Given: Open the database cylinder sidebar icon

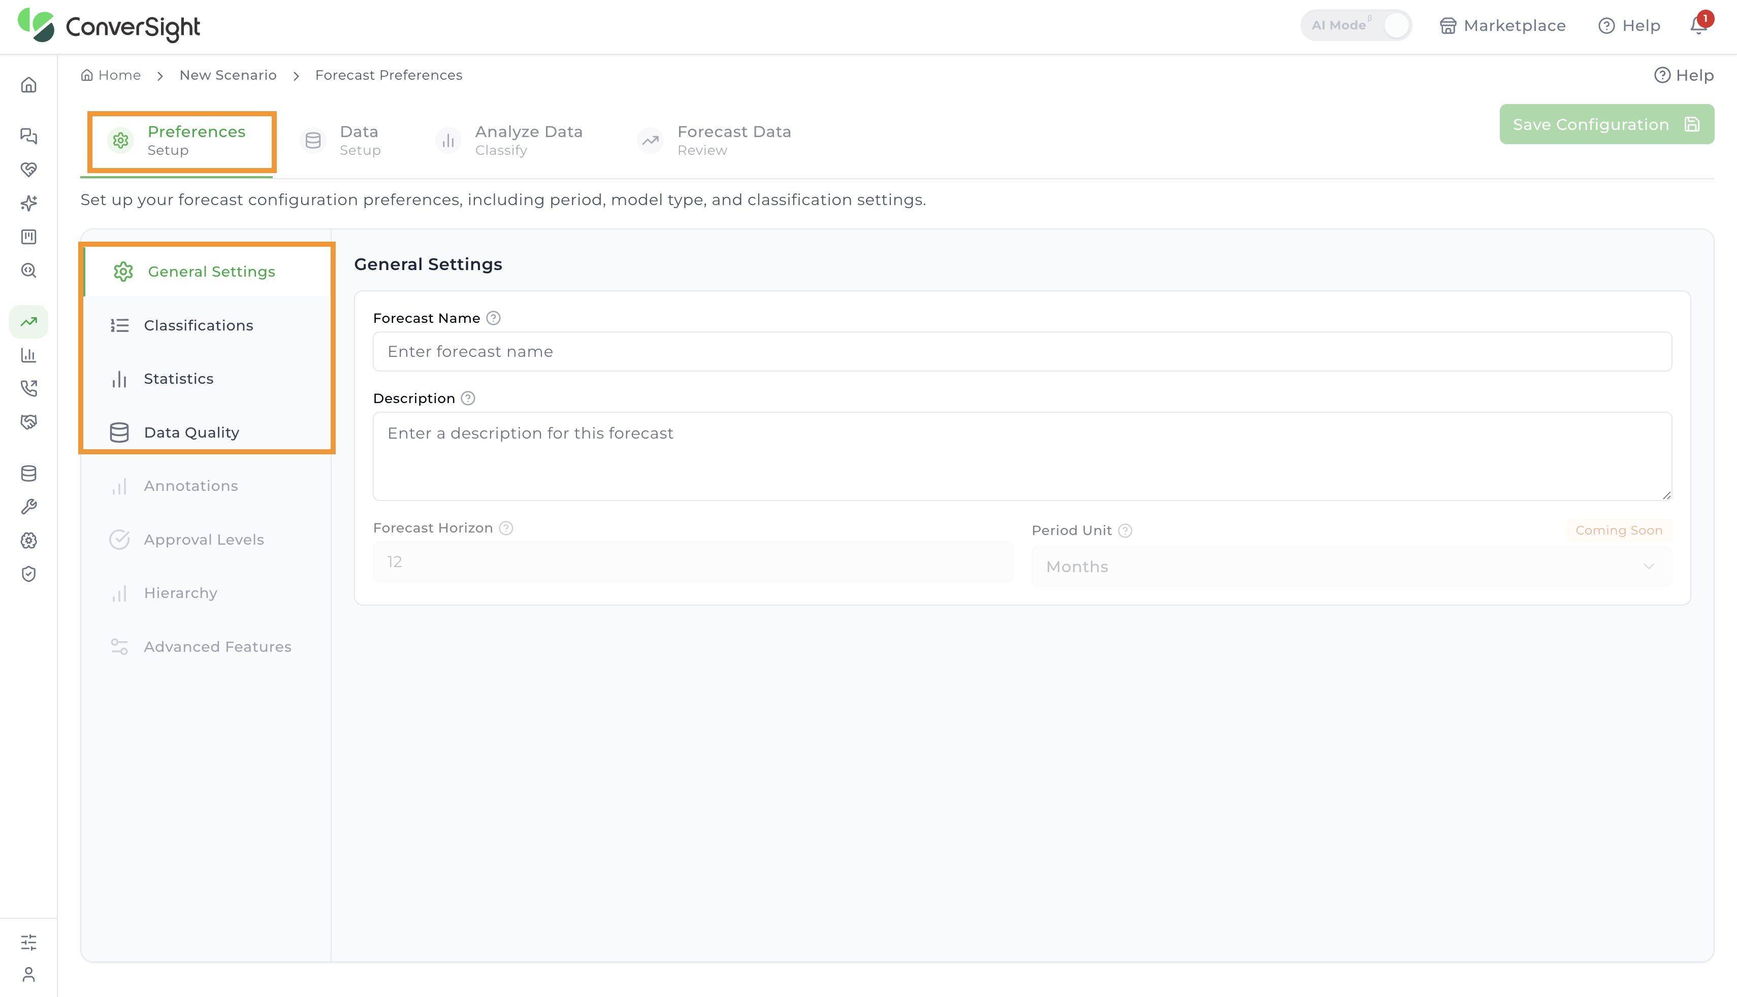Looking at the screenshot, I should 28,473.
